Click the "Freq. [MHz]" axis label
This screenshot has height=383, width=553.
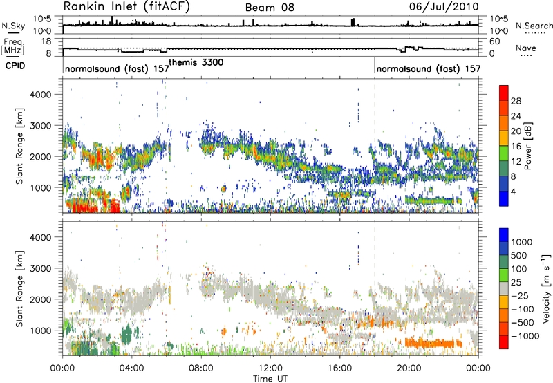click(x=13, y=46)
